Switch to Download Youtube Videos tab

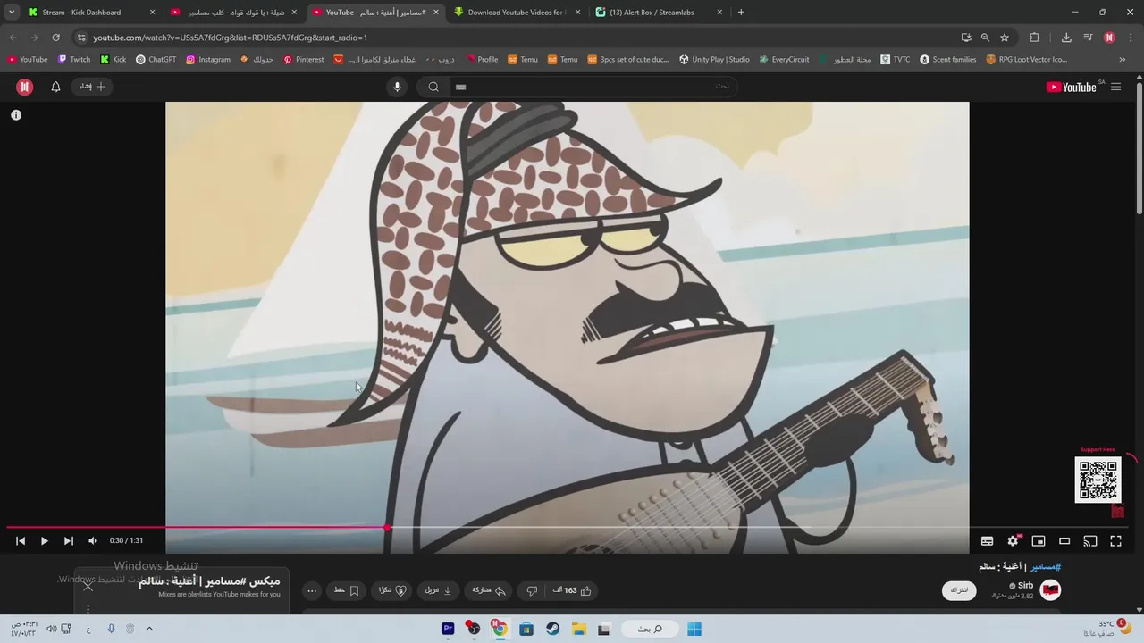pos(516,13)
